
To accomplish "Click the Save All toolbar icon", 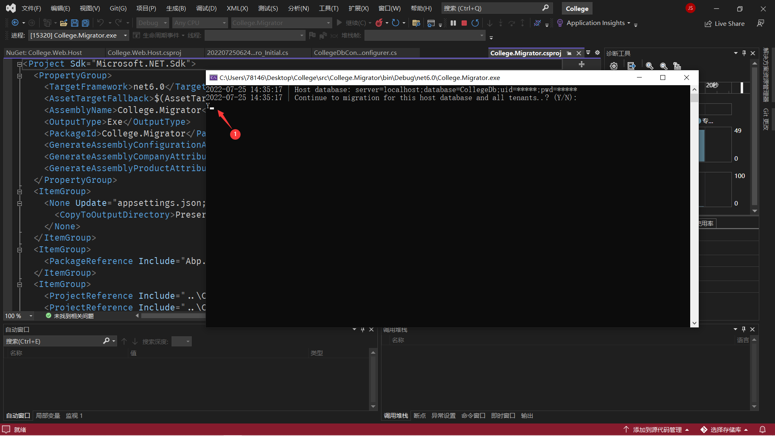I will pos(86,23).
